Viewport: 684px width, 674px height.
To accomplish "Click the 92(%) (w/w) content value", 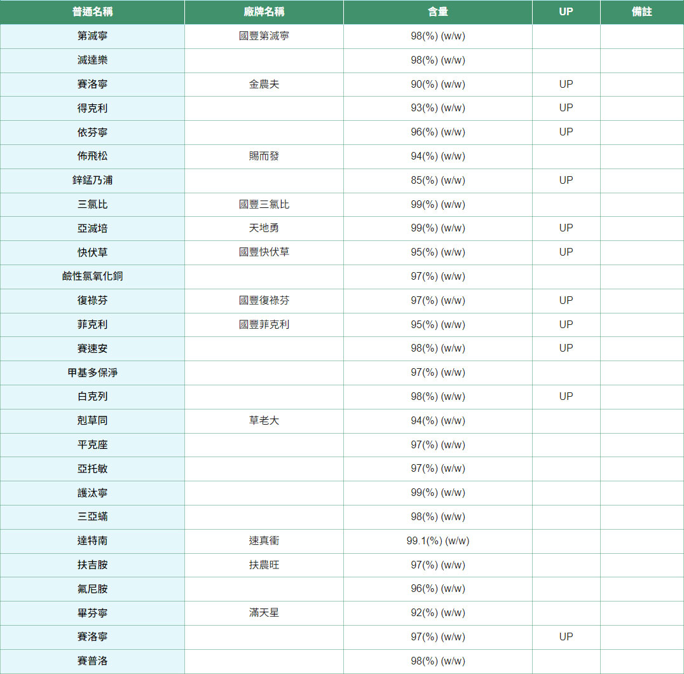I will (437, 613).
